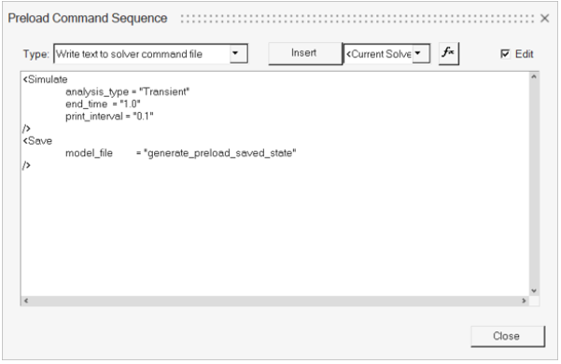Viewport: 561px width, 364px height.
Task: Close the Preload Command Sequence dialog
Action: point(544,18)
